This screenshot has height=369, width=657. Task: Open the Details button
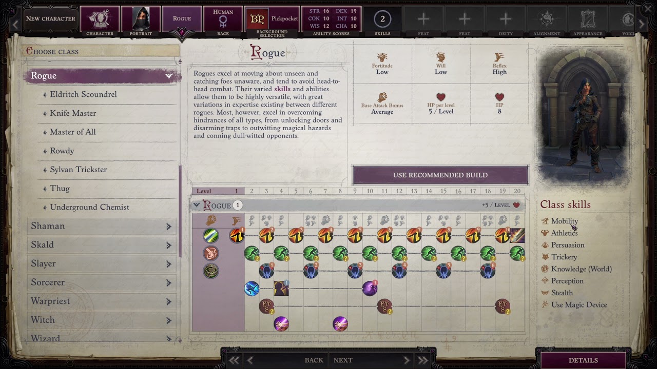click(x=583, y=360)
